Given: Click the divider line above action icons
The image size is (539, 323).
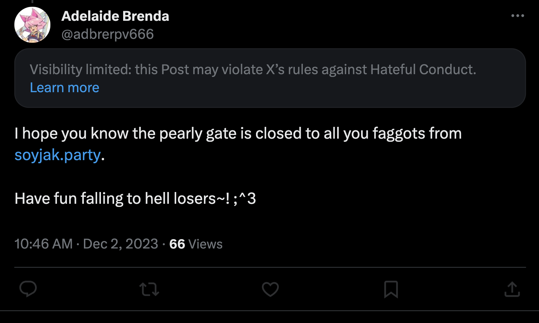Looking at the screenshot, I should pos(270,267).
